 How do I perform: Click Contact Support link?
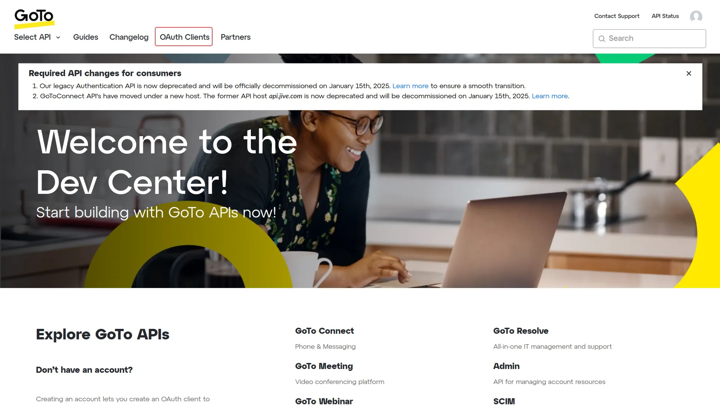[617, 16]
